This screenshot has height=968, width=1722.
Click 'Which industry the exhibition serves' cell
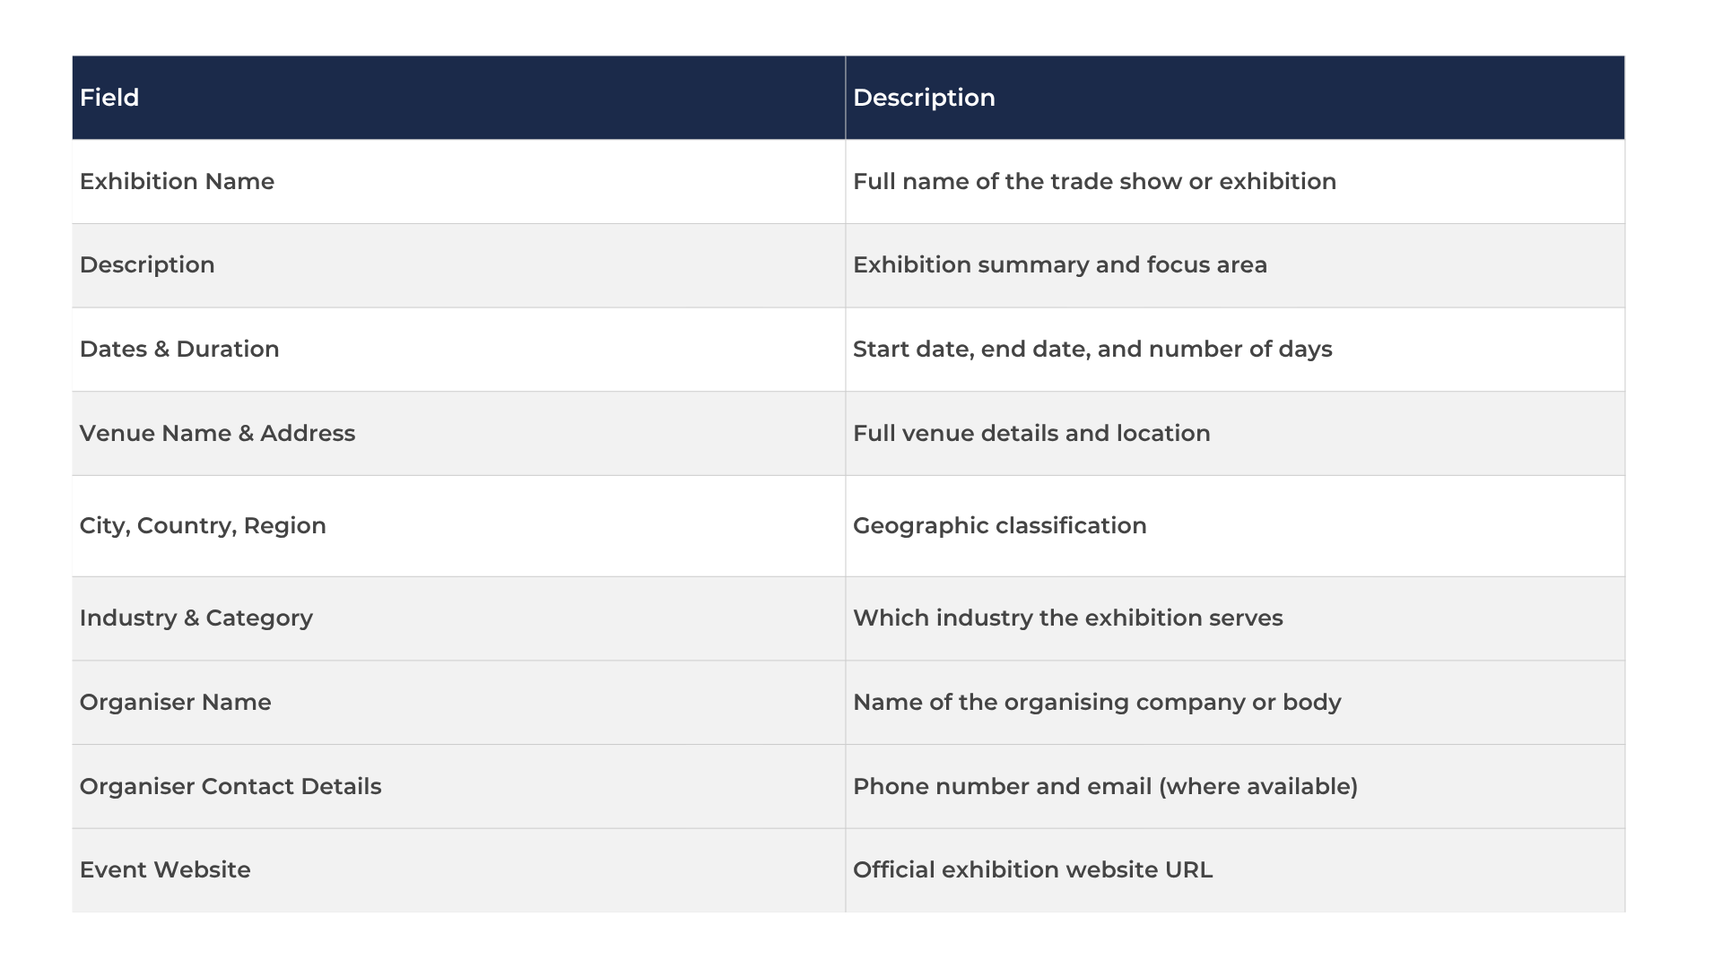1067,618
